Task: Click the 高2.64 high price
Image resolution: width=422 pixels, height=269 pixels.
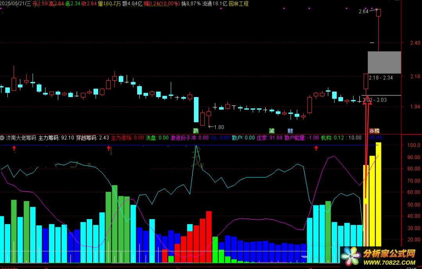Action: (x=56, y=4)
